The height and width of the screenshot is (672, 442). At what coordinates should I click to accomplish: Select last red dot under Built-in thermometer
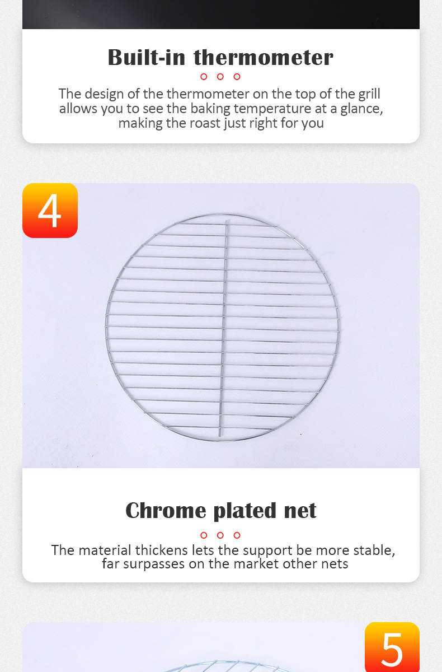point(237,77)
